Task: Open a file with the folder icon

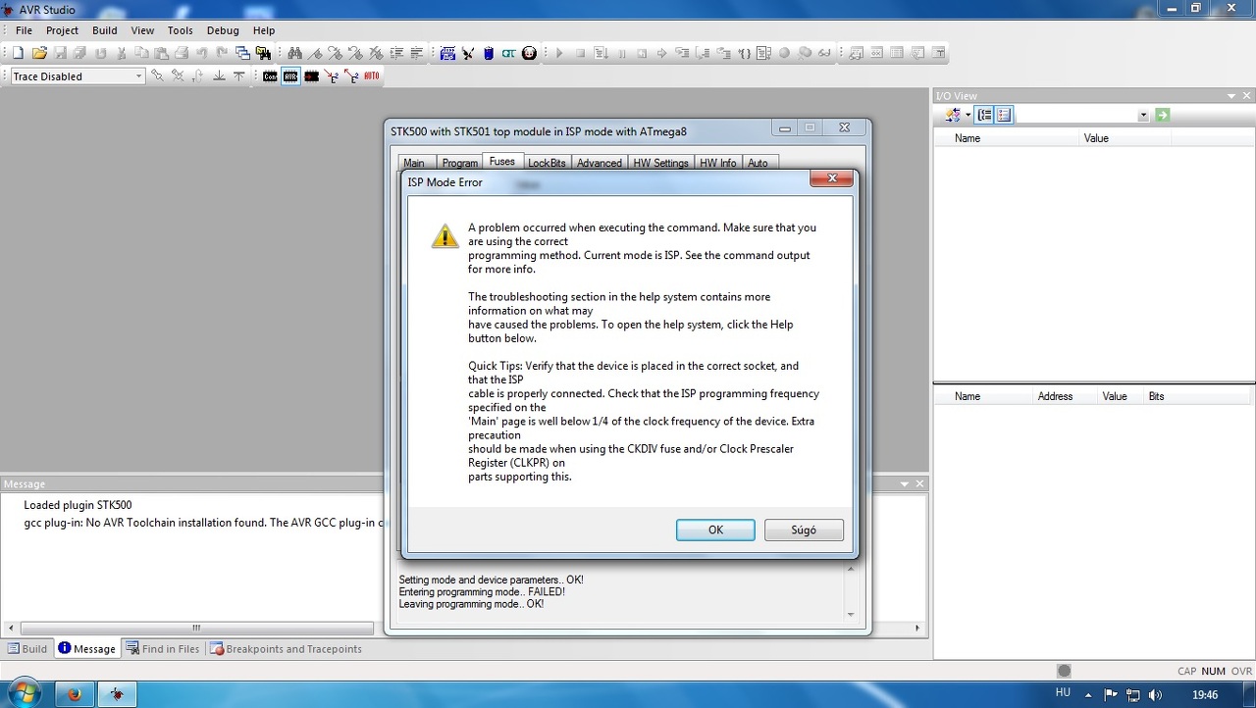Action: point(39,53)
